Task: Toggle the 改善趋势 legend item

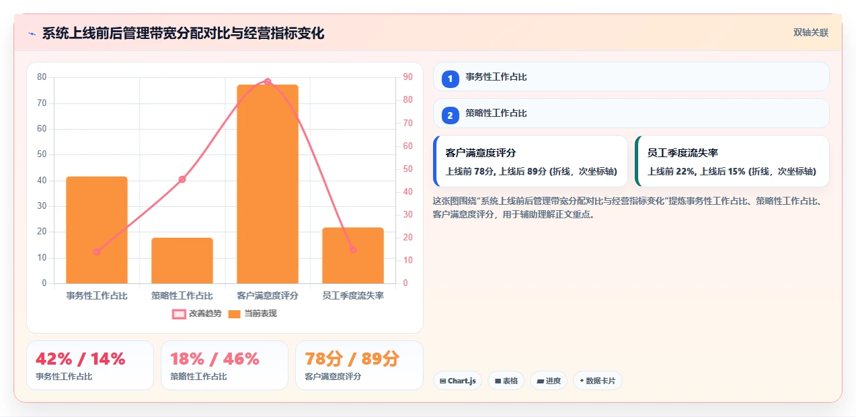Action: [196, 314]
